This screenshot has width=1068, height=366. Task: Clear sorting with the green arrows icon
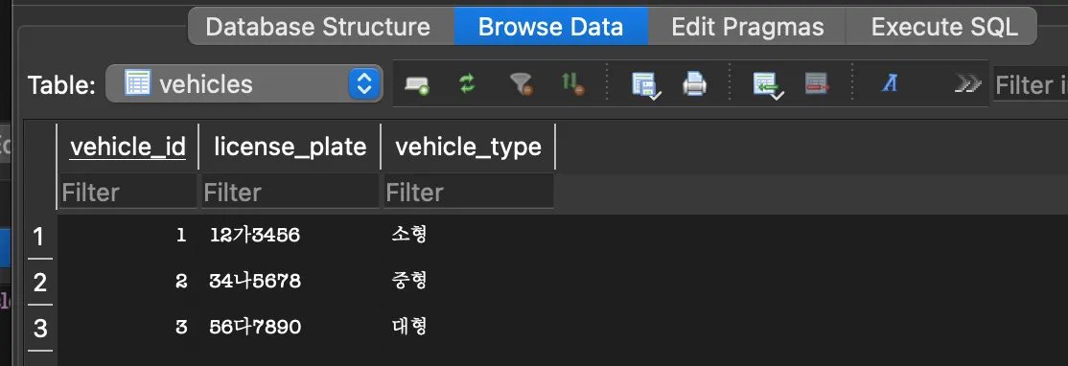click(572, 83)
